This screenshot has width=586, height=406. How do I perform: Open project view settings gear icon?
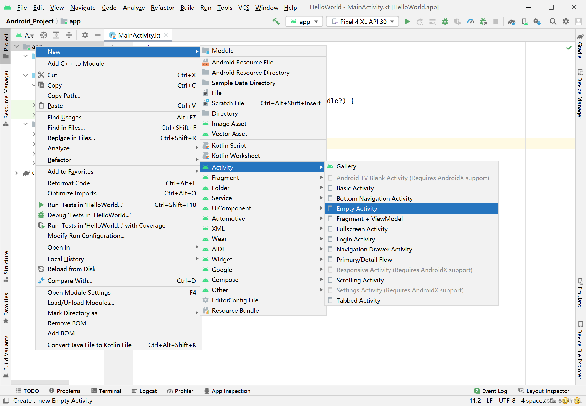pos(85,35)
